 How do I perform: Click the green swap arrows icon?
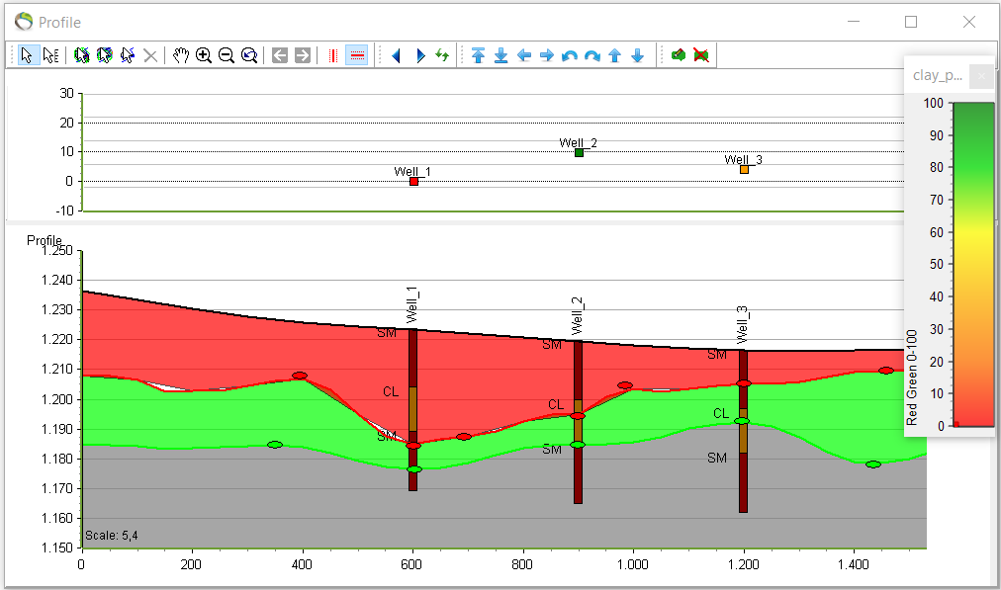click(x=442, y=55)
